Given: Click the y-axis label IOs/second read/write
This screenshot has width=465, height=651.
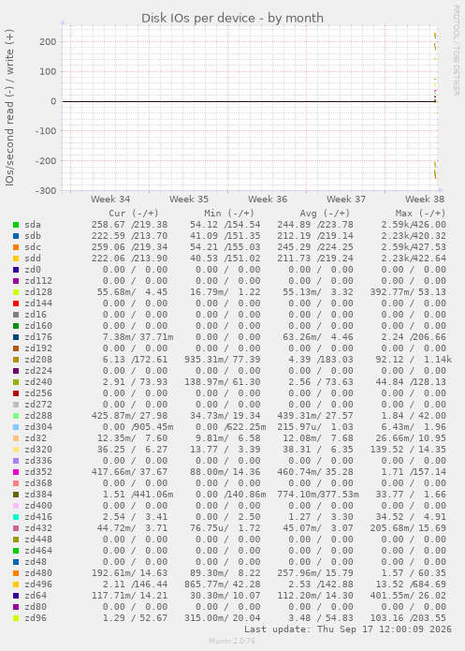Looking at the screenshot, I should pyautogui.click(x=9, y=107).
